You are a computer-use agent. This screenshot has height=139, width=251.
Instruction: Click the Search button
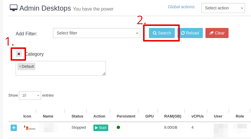tap(162, 33)
